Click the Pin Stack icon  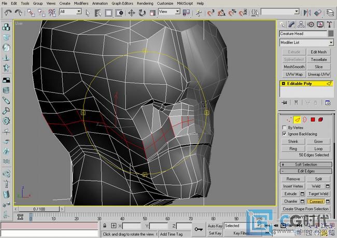284,103
